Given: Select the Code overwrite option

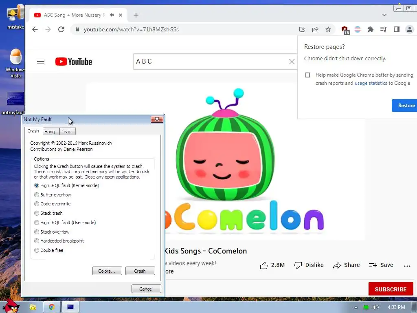Looking at the screenshot, I should coord(53,204).
